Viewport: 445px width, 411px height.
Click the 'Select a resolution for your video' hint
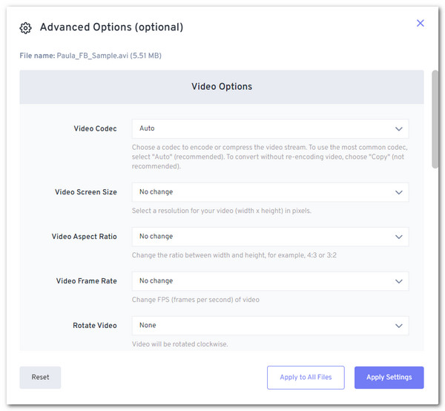[x=222, y=211]
